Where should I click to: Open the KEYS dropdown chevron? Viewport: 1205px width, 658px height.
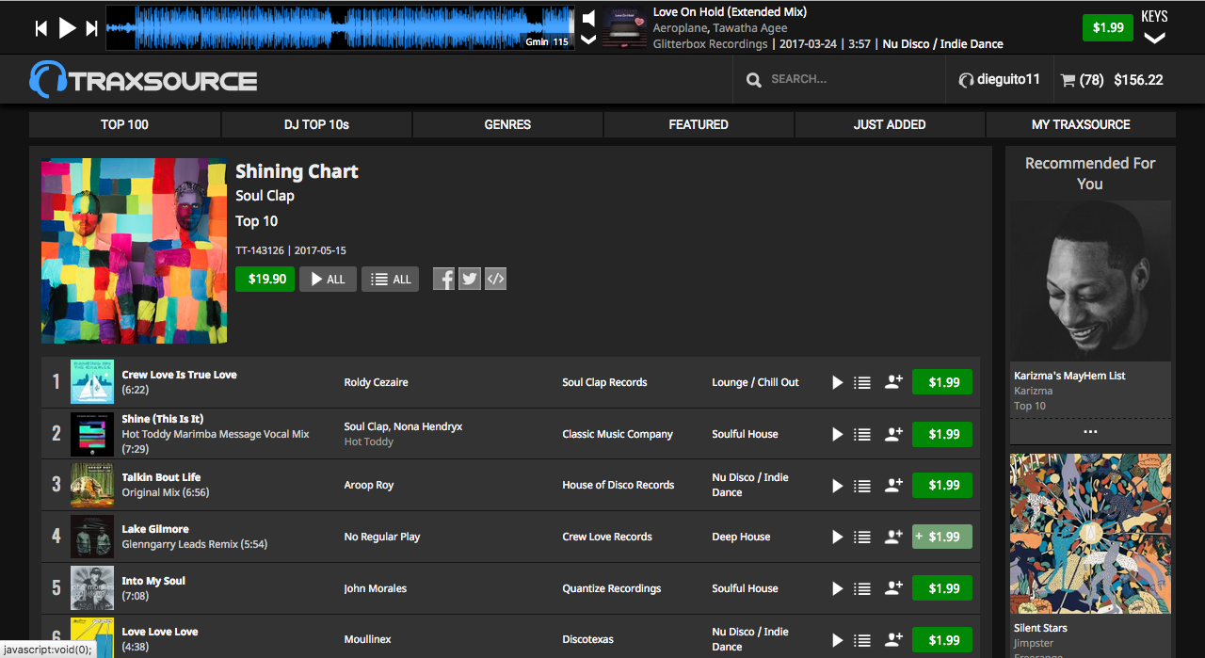click(1154, 39)
